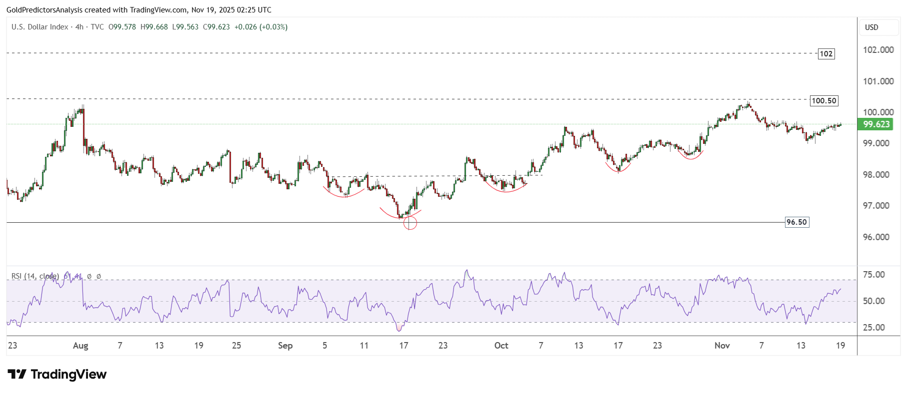Open the USD currency selector

click(x=871, y=27)
